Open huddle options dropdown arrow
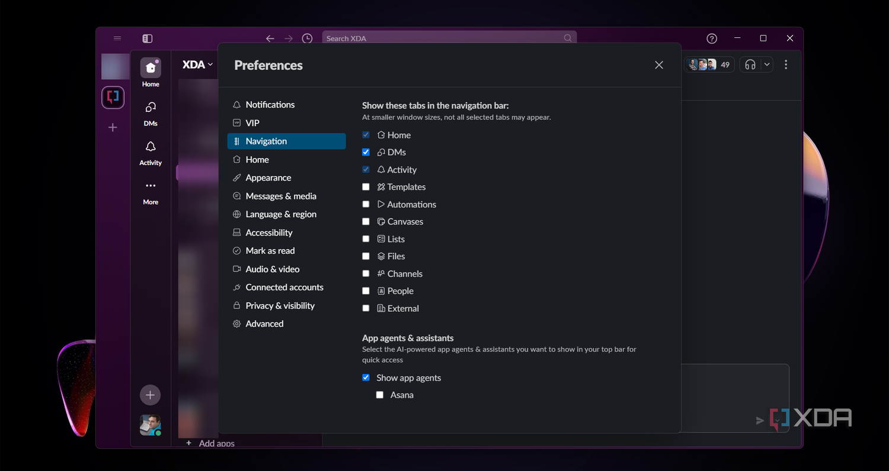 click(767, 64)
